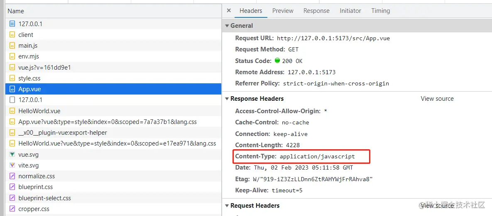Click the Access-Control-Allow-Origin header name
The image size is (492, 216).
pos(278,111)
